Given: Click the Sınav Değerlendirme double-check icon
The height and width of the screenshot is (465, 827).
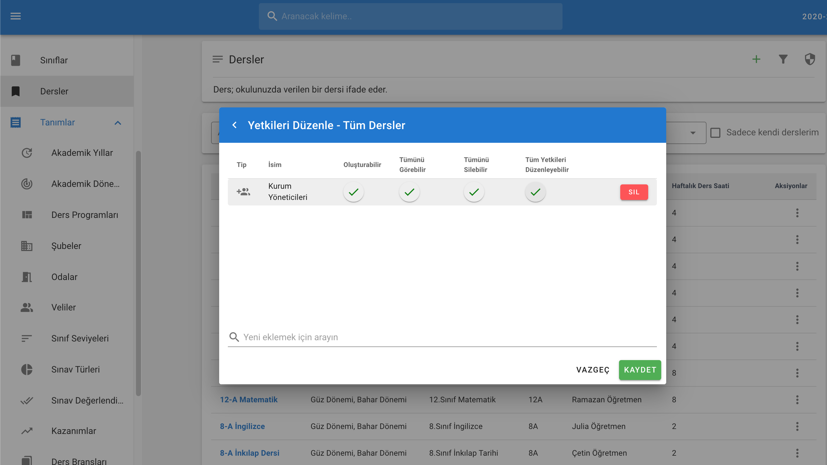Looking at the screenshot, I should pyautogui.click(x=27, y=400).
